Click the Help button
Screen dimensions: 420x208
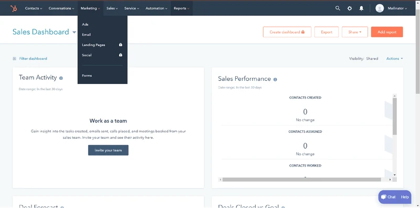coord(405,197)
